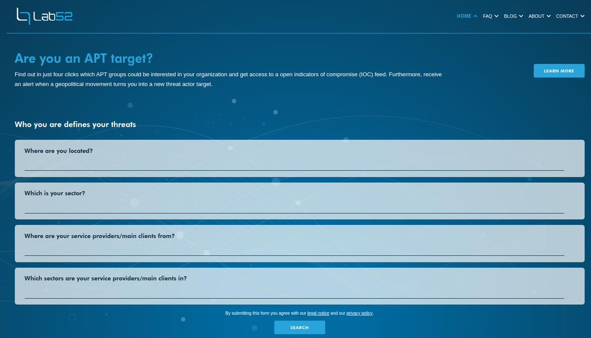The width and height of the screenshot is (591, 338).
Task: Expand the chevron next to FAQ
Action: [x=496, y=16]
